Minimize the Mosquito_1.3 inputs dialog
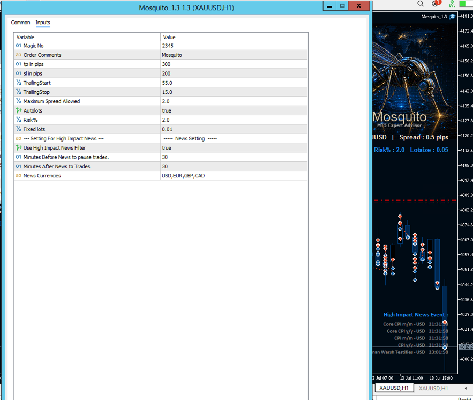 click(x=329, y=6)
